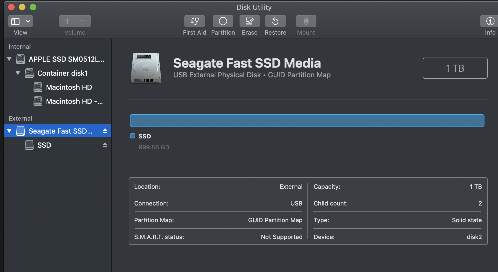Click the 1 TB capacity button

pyautogui.click(x=455, y=68)
